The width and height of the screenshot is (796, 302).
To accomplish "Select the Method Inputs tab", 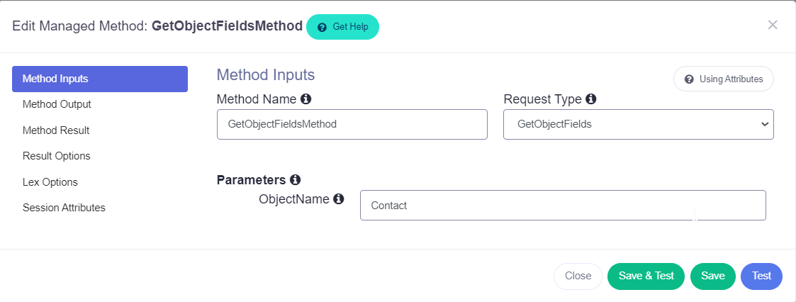I will [x=100, y=79].
